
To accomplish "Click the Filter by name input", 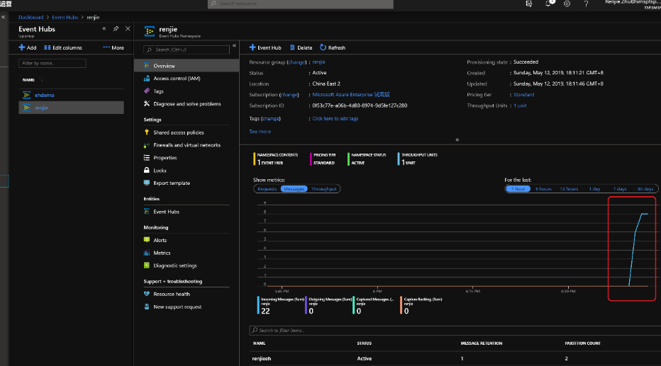I will coord(52,63).
